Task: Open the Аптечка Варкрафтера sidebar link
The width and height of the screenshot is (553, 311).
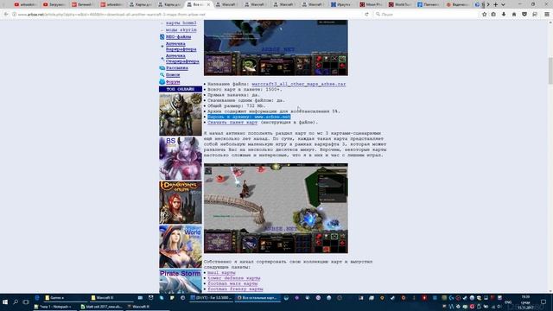Action: pos(181,47)
